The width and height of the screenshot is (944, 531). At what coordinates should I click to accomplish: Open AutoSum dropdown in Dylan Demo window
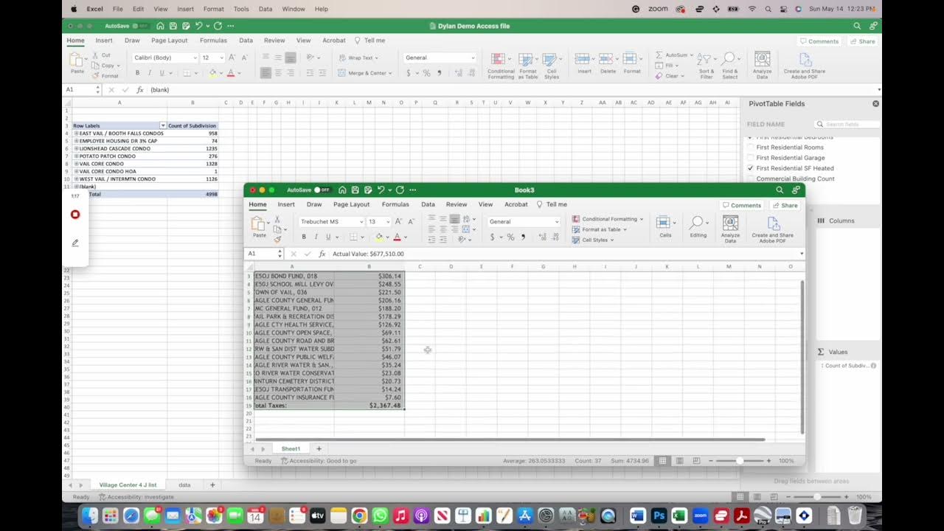click(x=691, y=55)
